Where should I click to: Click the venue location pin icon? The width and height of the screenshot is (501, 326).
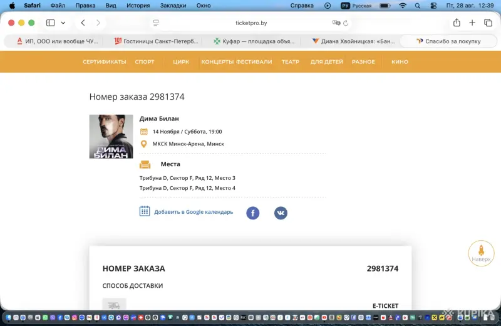pyautogui.click(x=144, y=144)
